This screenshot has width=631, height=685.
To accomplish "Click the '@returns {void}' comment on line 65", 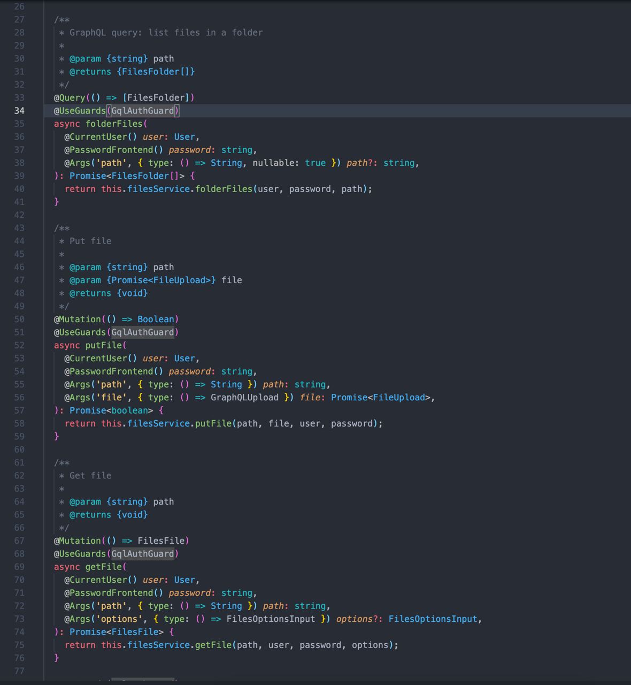I will point(109,515).
